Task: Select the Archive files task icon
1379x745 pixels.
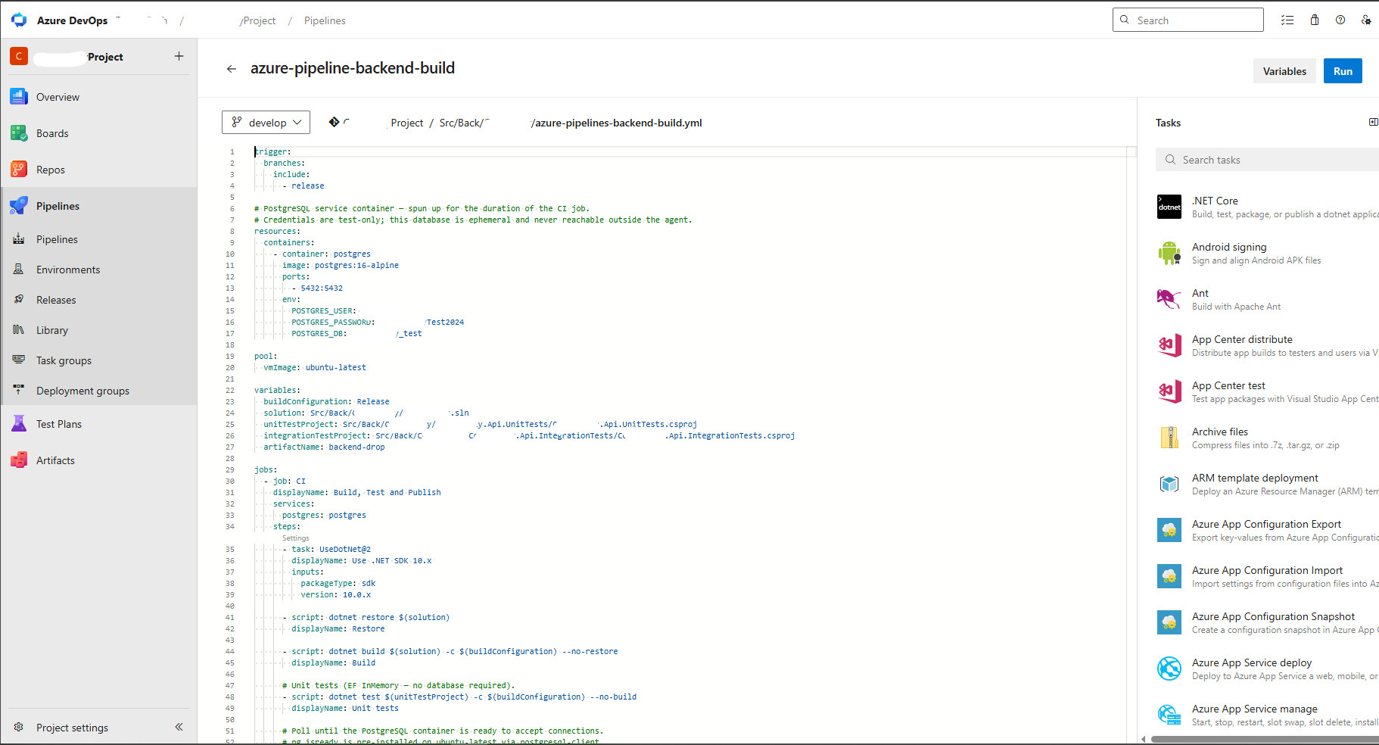Action: point(1169,438)
